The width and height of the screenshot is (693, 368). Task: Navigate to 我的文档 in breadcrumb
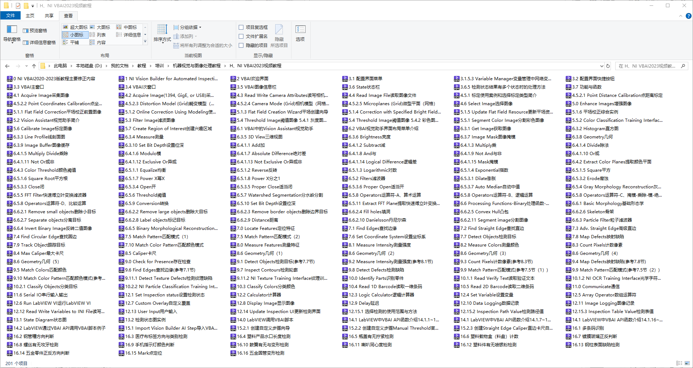(120, 66)
